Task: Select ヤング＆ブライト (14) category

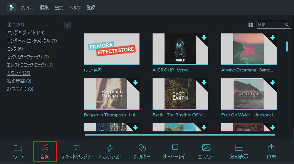Action: point(26,33)
